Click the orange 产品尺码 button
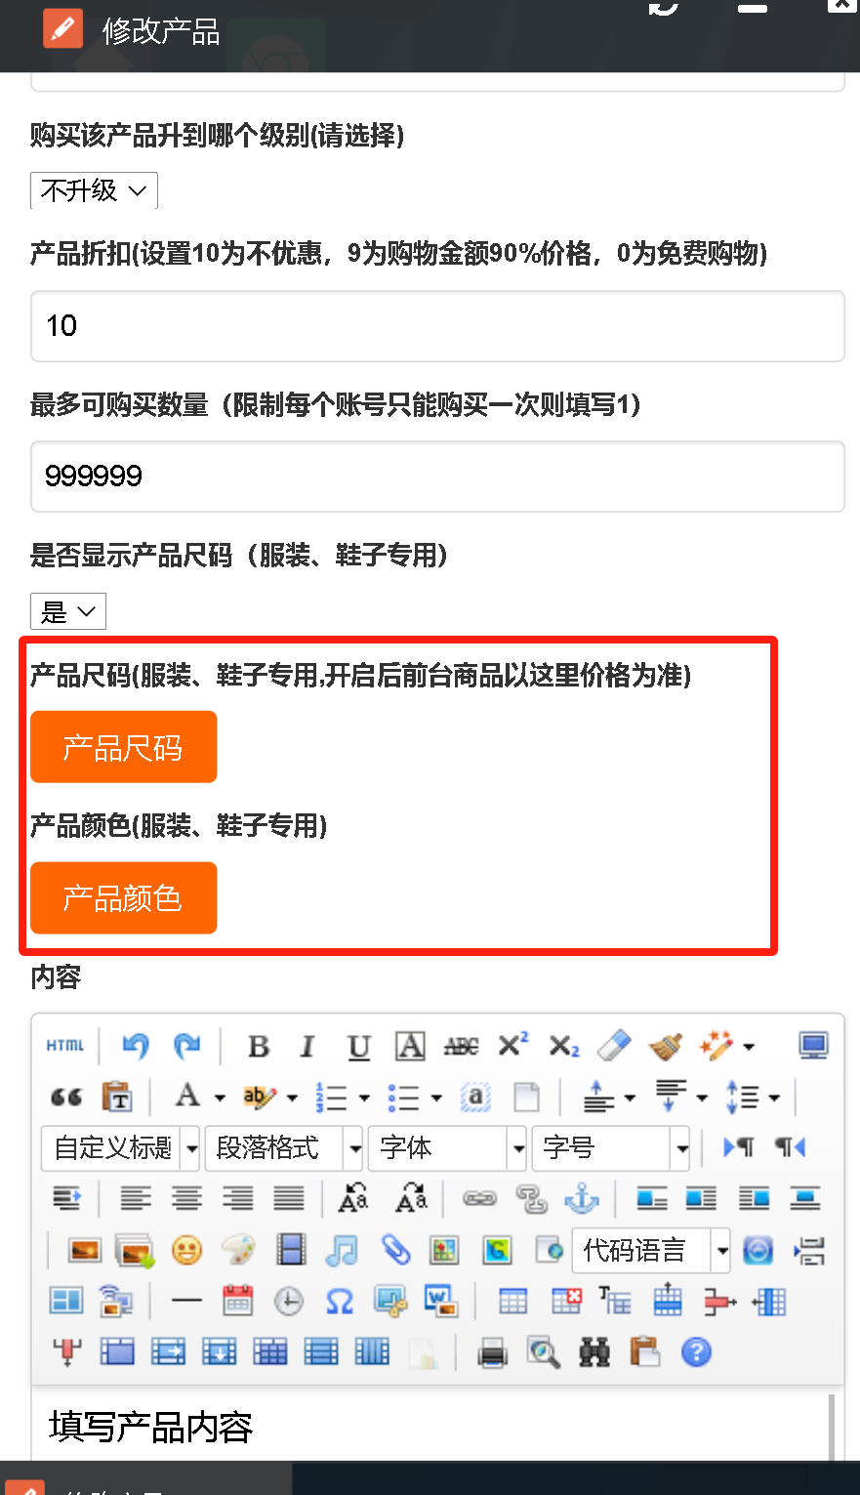The image size is (860, 1495). pos(123,747)
